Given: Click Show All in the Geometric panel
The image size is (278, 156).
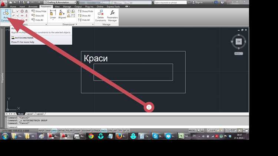Looking at the screenshot, I should [x=38, y=16].
